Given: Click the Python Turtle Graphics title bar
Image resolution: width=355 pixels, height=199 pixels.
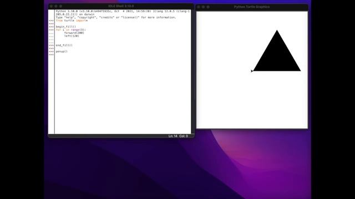Looking at the screenshot, I should (x=252, y=7).
